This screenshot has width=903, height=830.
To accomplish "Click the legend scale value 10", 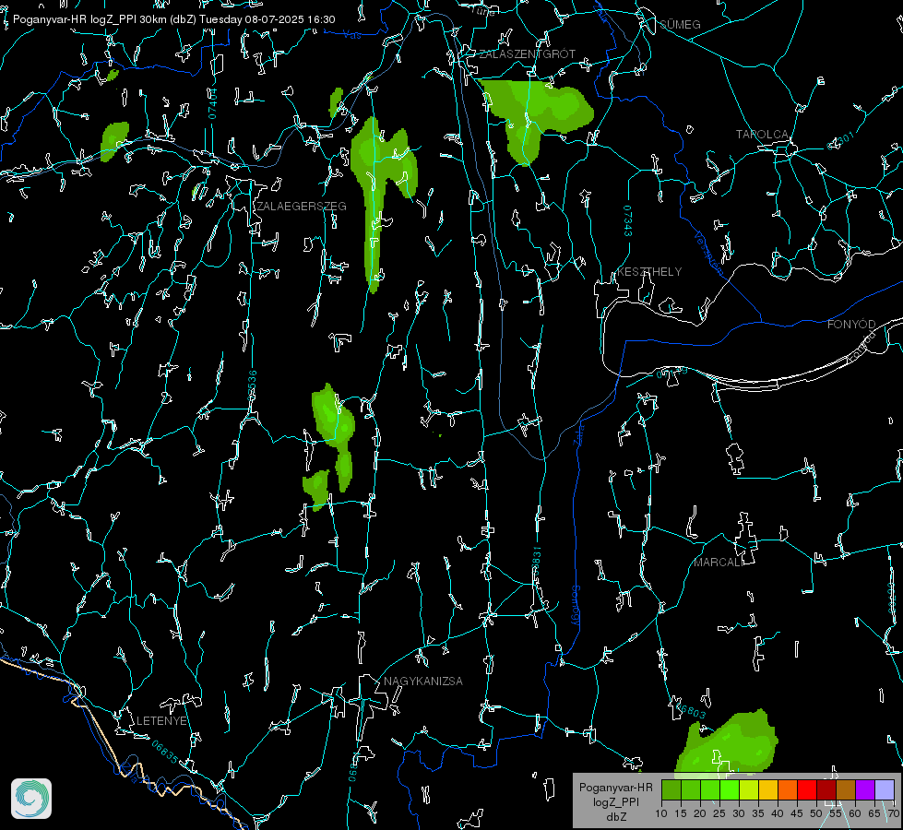I will (661, 813).
